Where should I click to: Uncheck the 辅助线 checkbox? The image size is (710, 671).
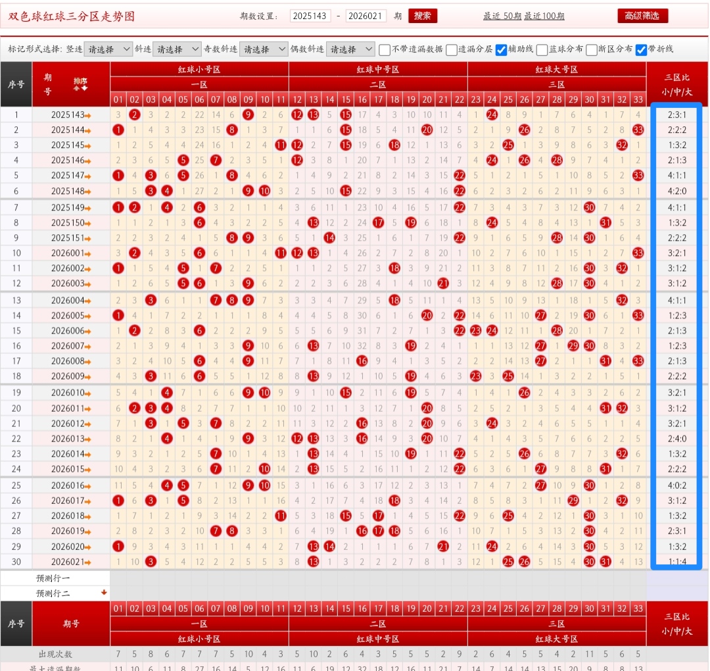[501, 49]
